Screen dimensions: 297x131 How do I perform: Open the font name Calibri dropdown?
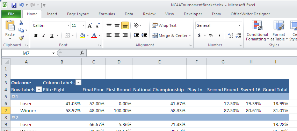(x=68, y=25)
